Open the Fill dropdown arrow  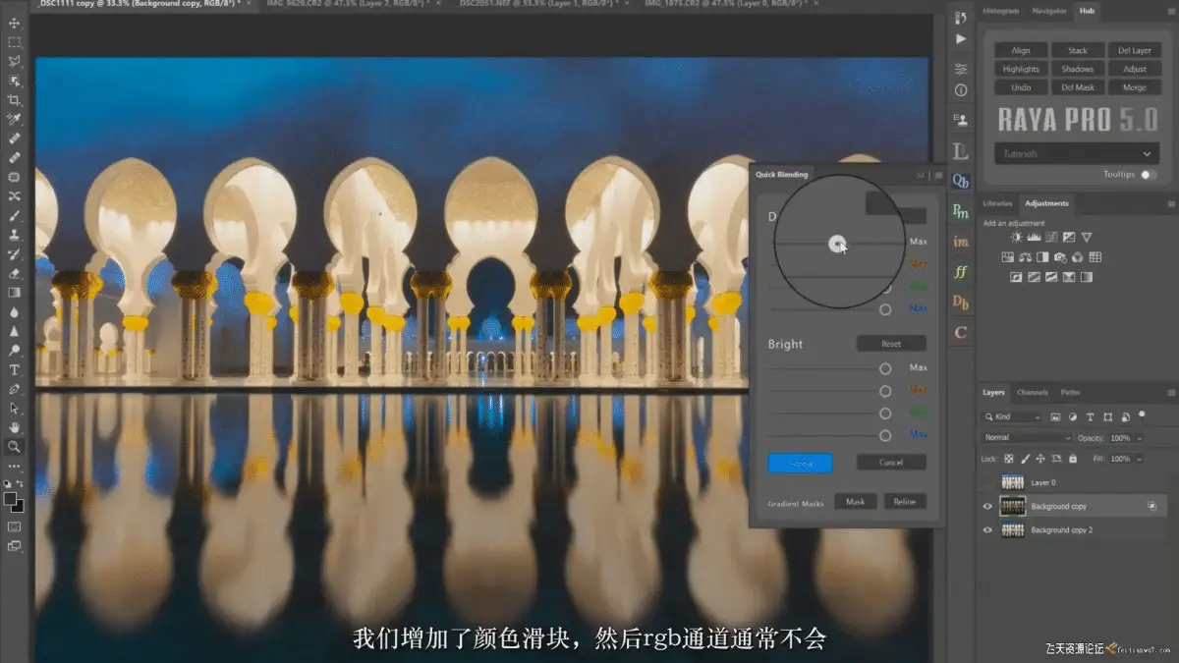click(1139, 459)
